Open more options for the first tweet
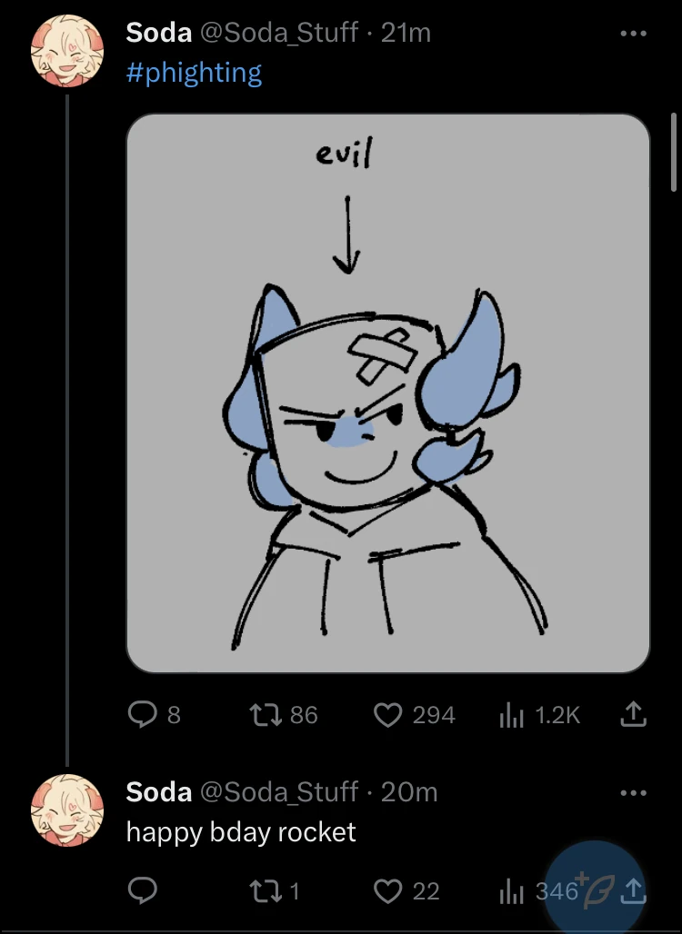The image size is (682, 934). 633,34
